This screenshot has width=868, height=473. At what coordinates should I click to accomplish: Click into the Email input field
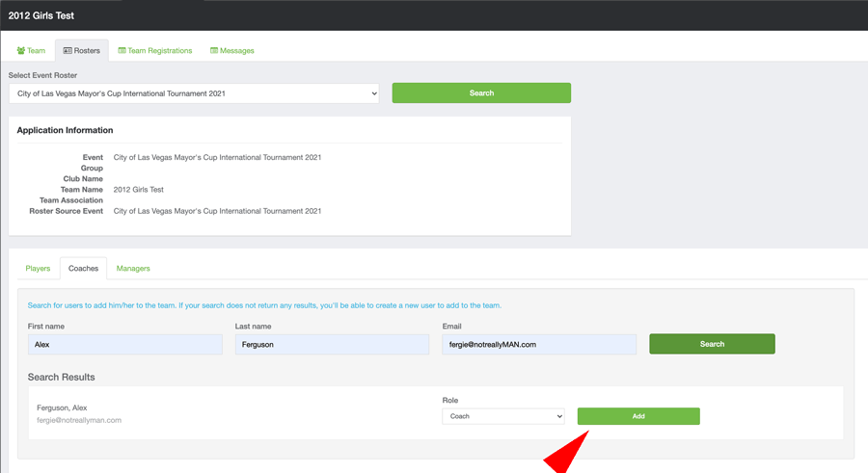point(539,344)
